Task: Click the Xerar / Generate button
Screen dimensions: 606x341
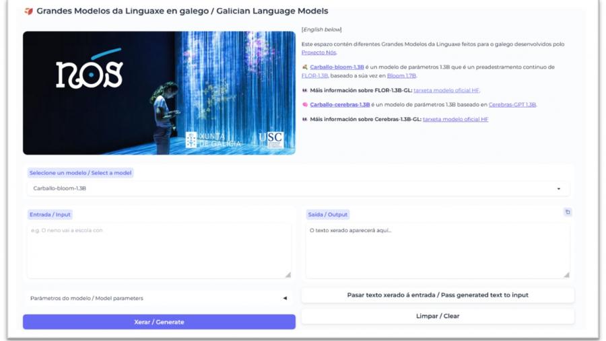Action: [x=159, y=321]
